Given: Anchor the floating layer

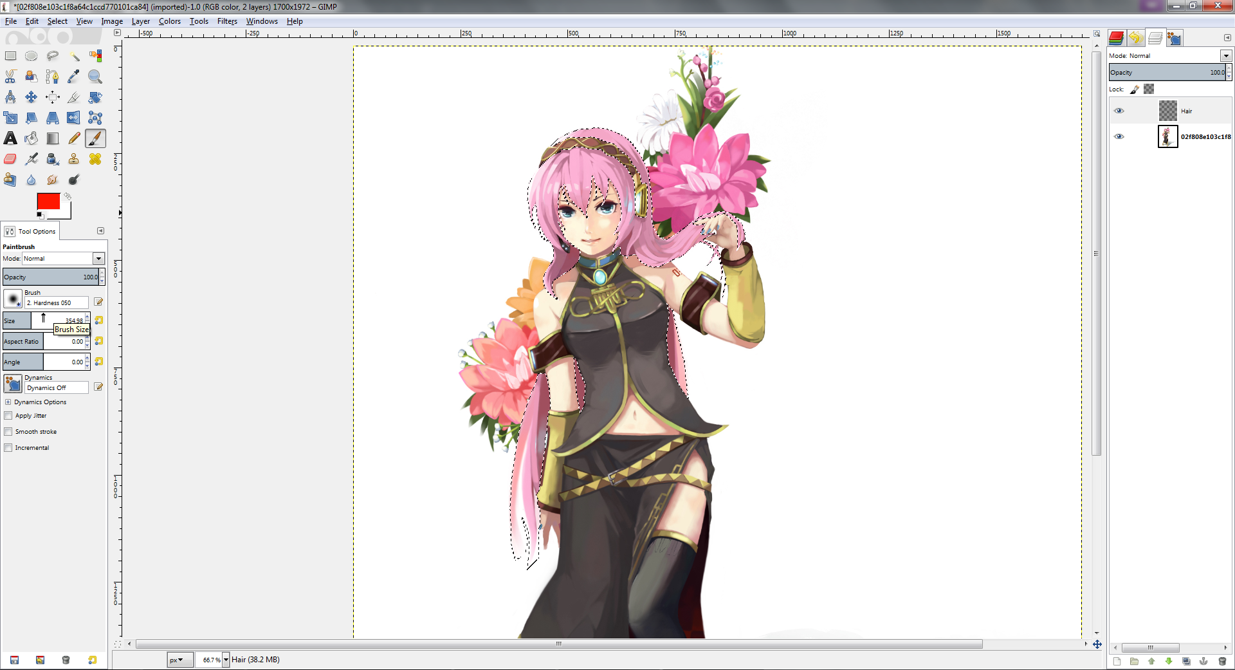Looking at the screenshot, I should point(1203,661).
